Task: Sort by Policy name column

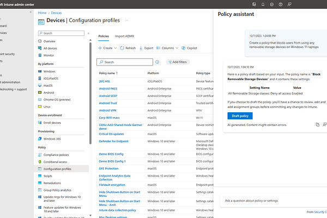Action: 108,73
